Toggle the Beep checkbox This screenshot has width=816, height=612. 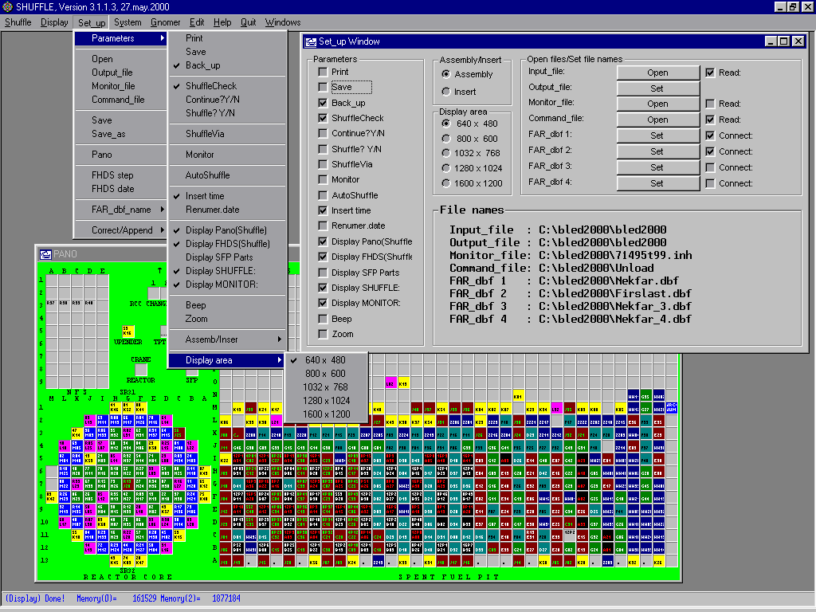click(x=323, y=319)
